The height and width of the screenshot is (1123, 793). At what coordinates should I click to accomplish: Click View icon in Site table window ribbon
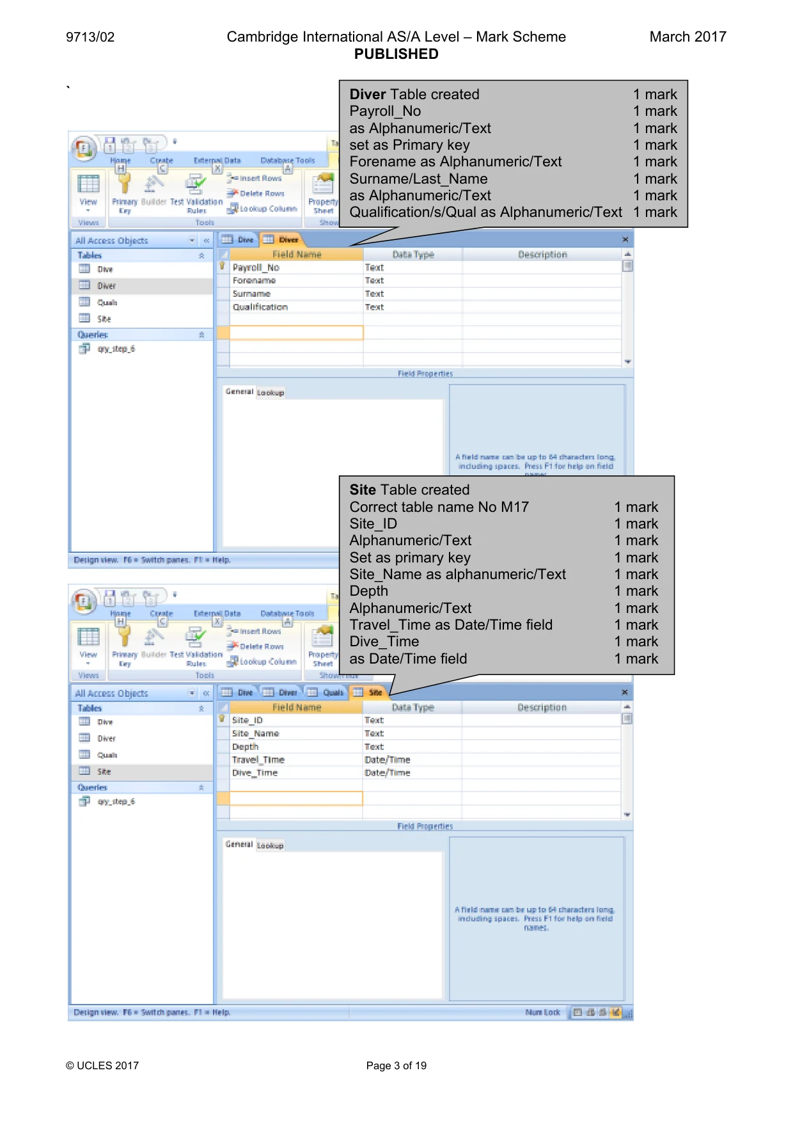point(88,637)
